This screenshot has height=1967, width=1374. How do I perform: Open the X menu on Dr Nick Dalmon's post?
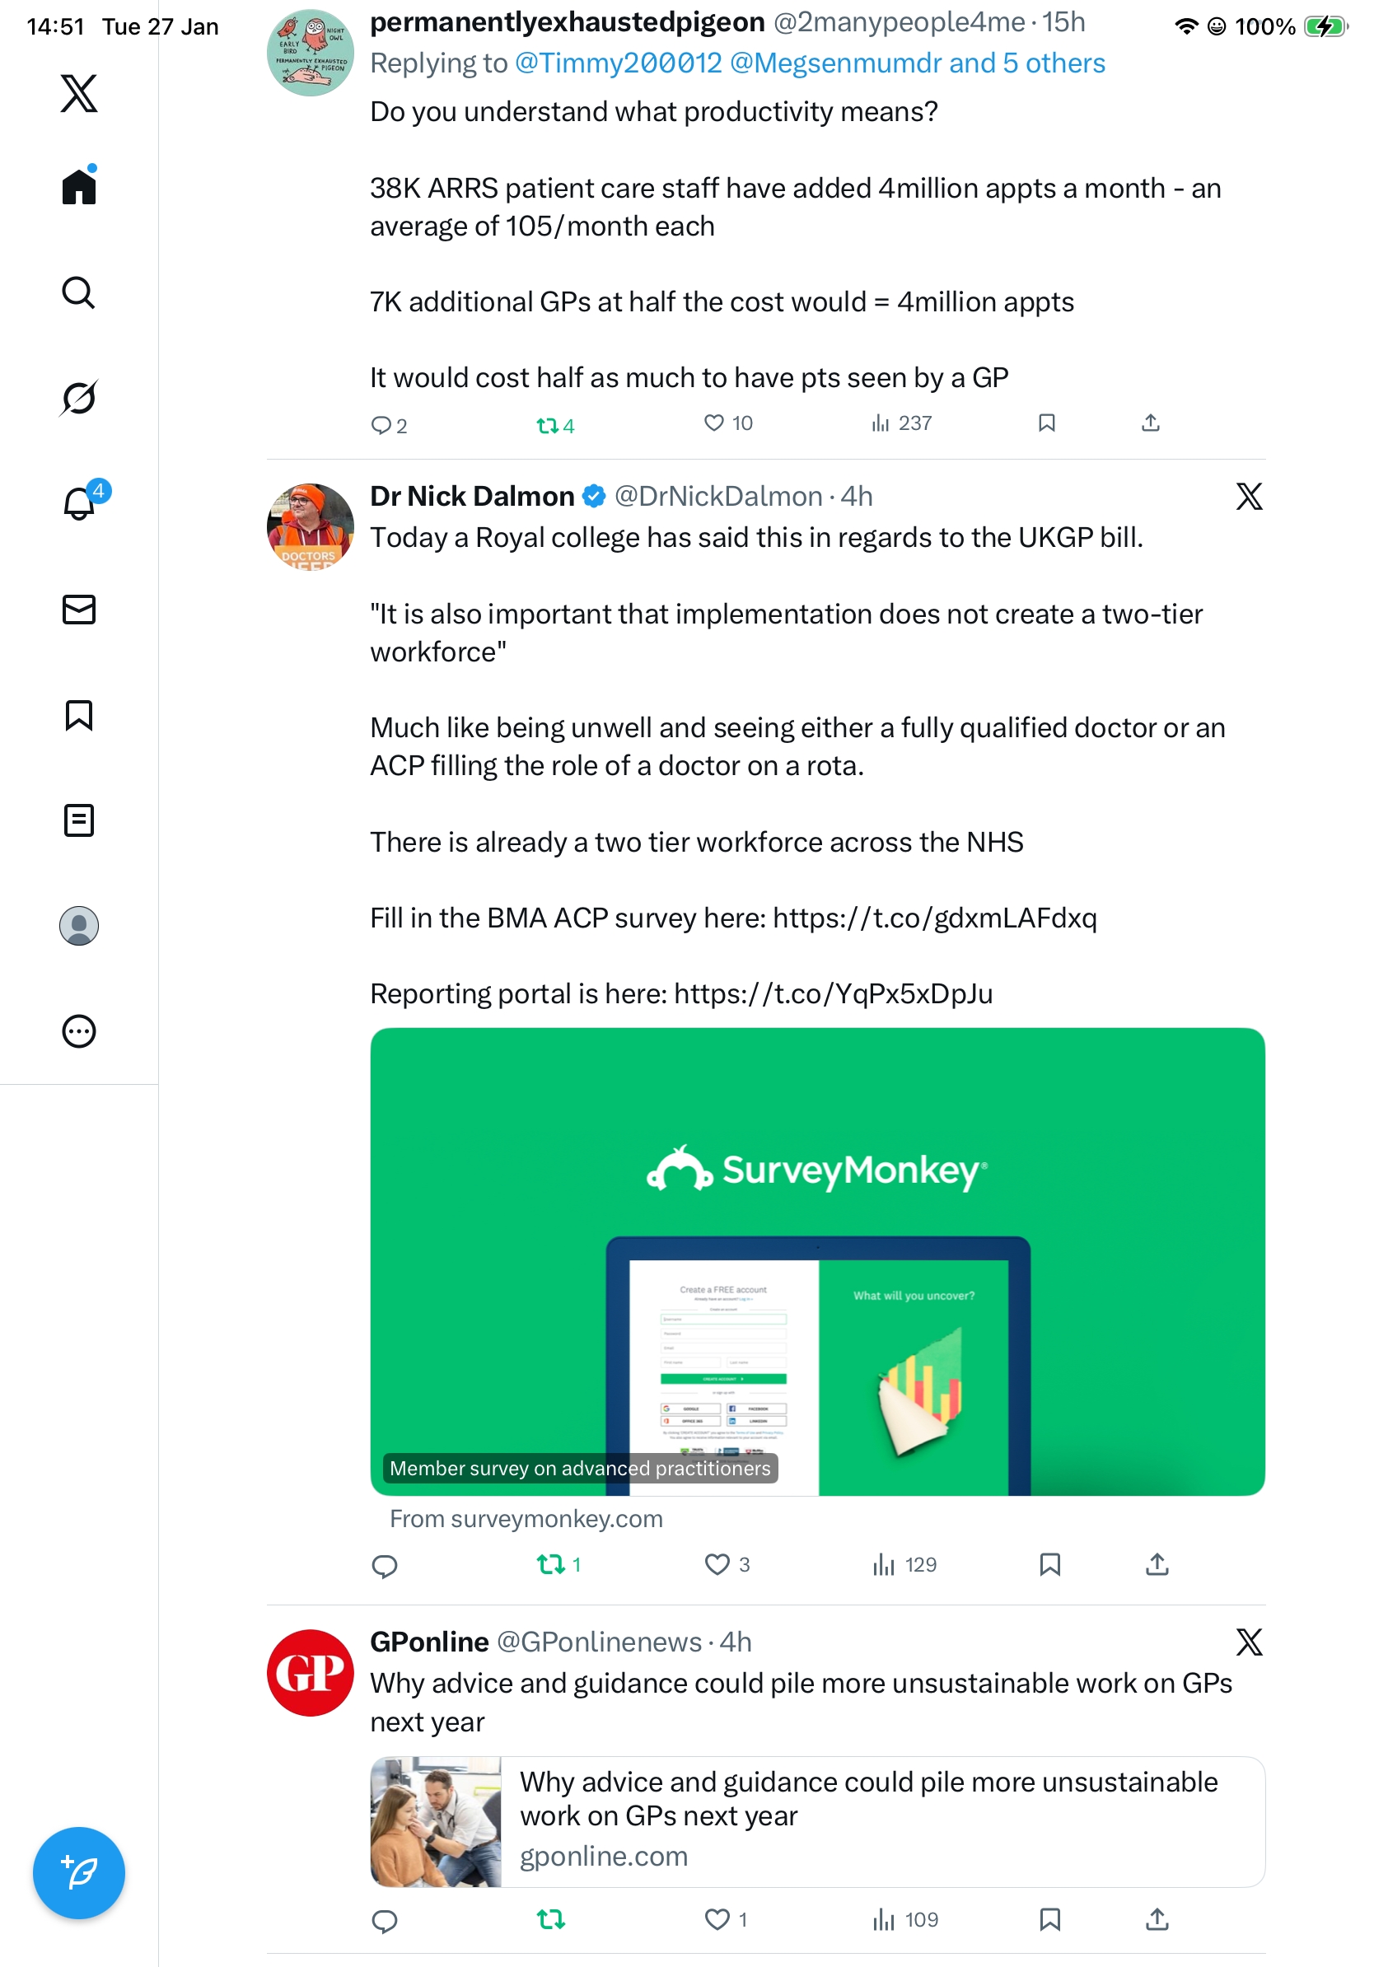tap(1249, 496)
